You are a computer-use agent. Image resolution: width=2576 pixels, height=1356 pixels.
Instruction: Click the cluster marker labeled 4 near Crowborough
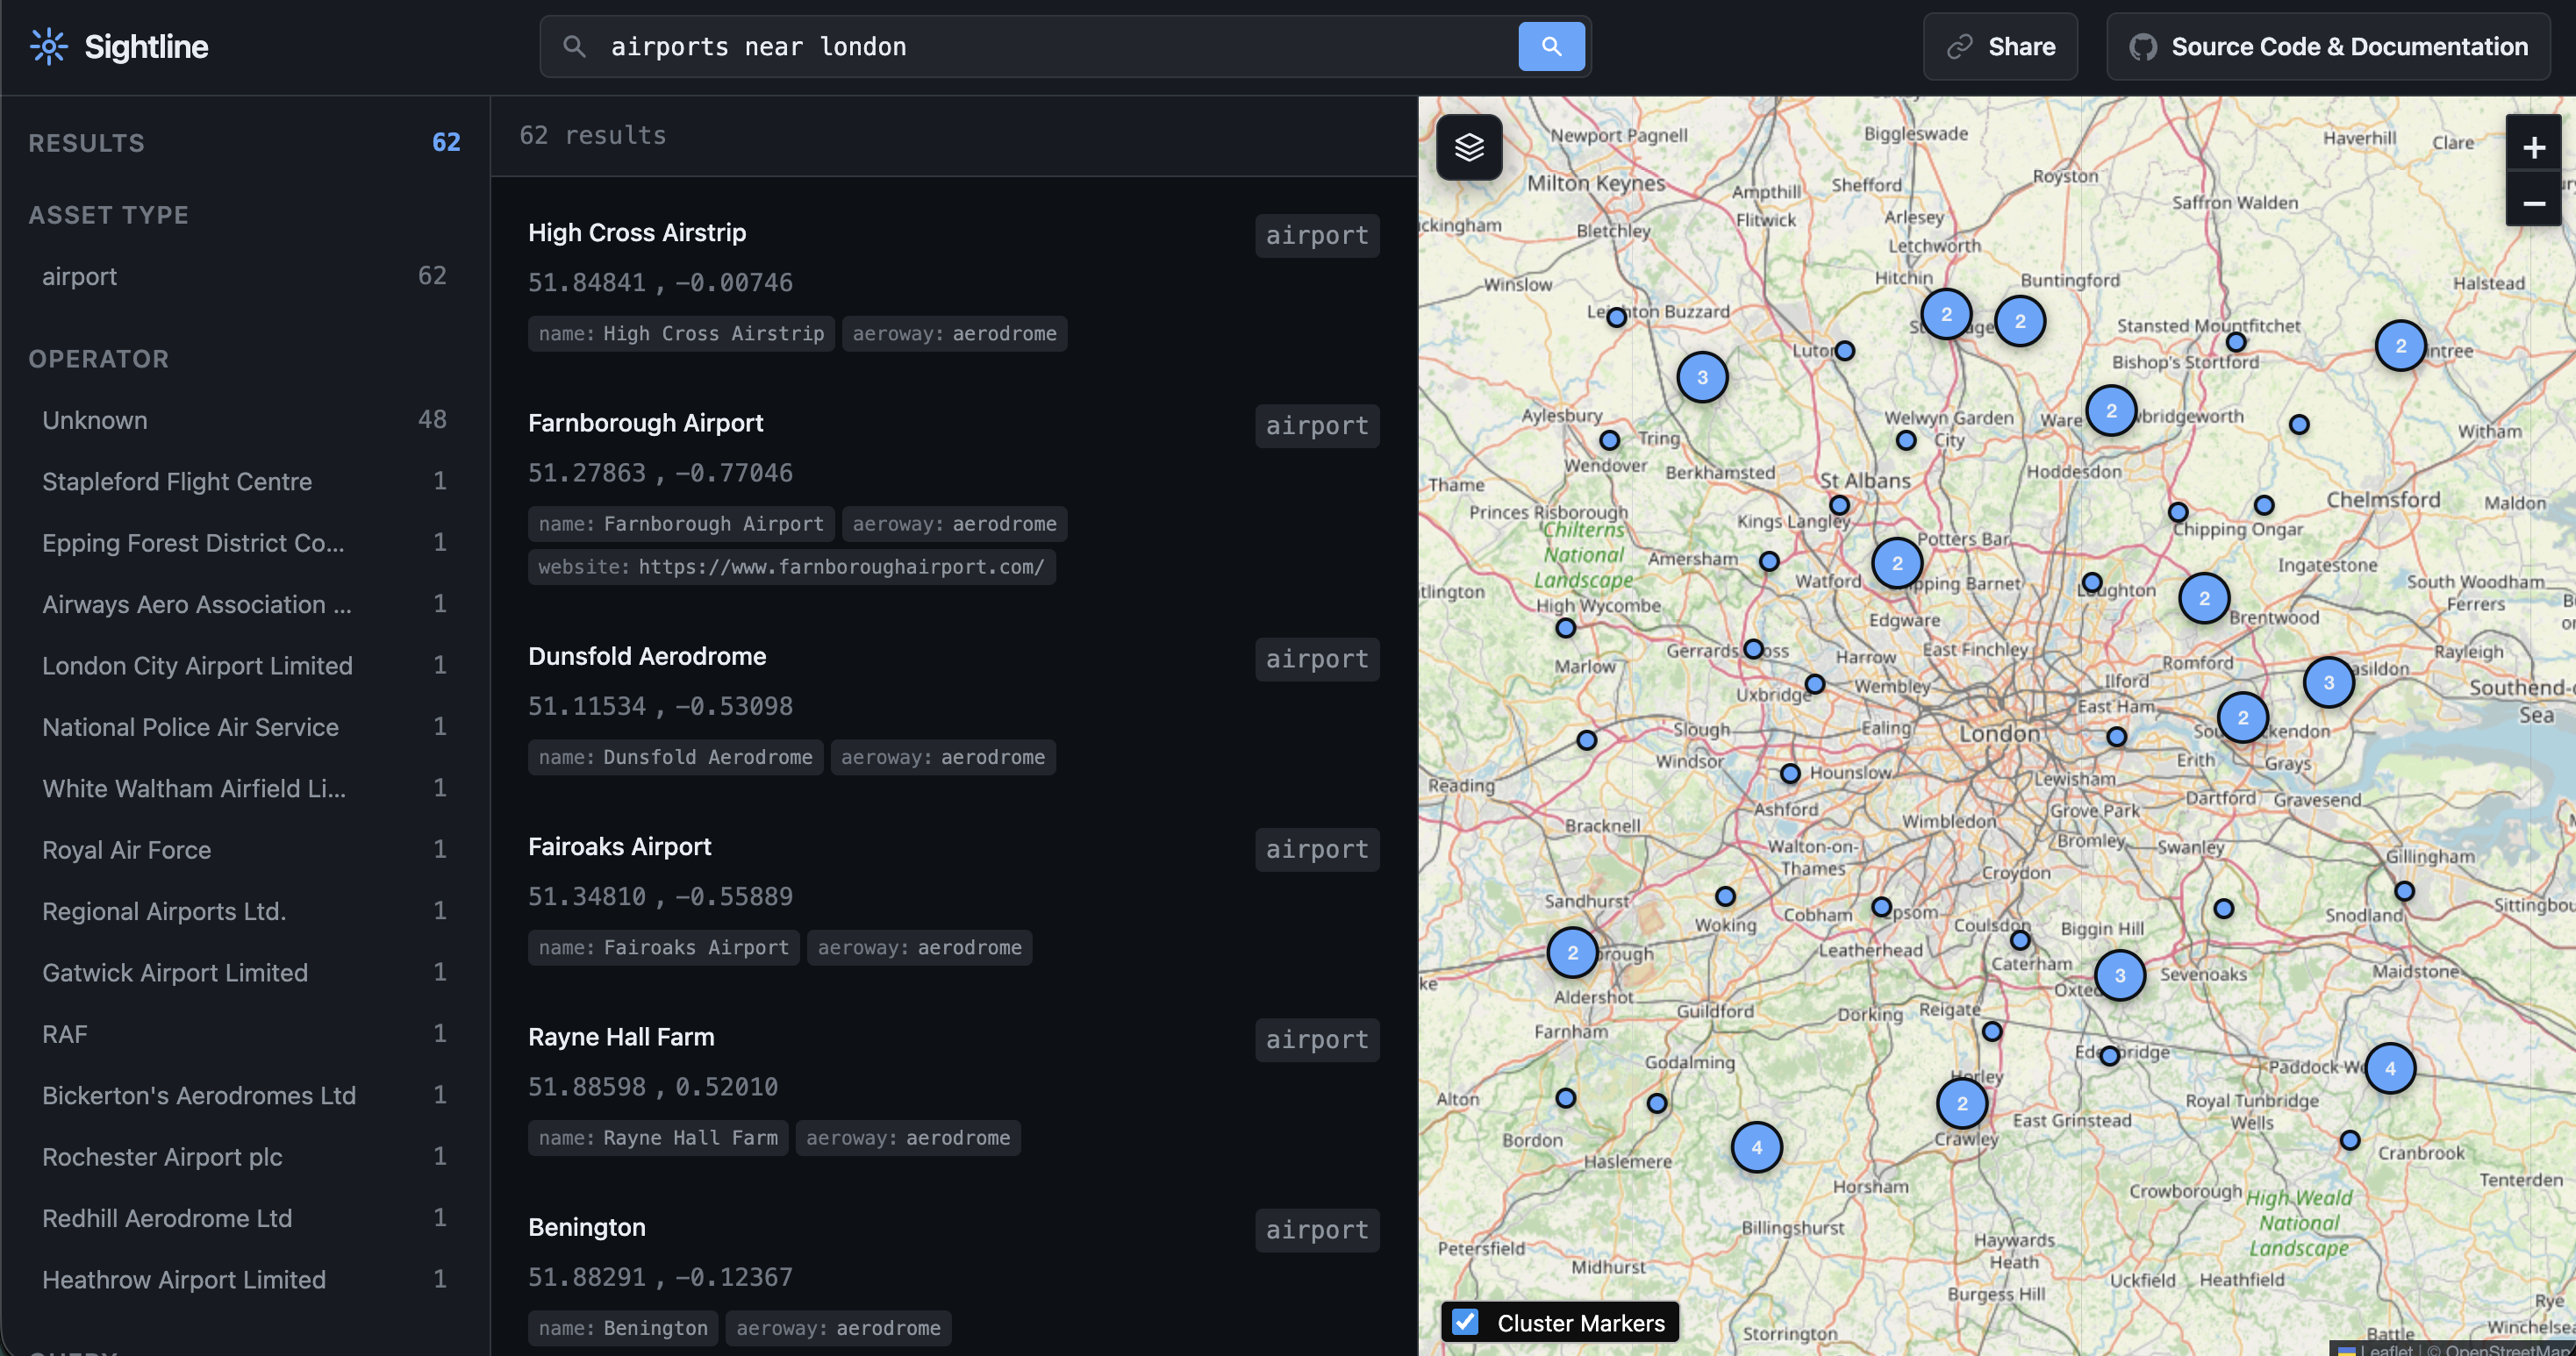[2391, 1068]
